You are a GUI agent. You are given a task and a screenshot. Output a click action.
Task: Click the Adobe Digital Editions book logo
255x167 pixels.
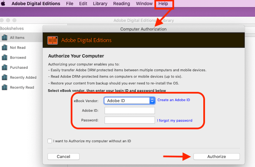[x=52, y=40]
